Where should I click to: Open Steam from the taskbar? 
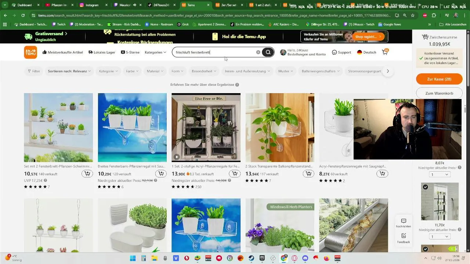(x=252, y=258)
